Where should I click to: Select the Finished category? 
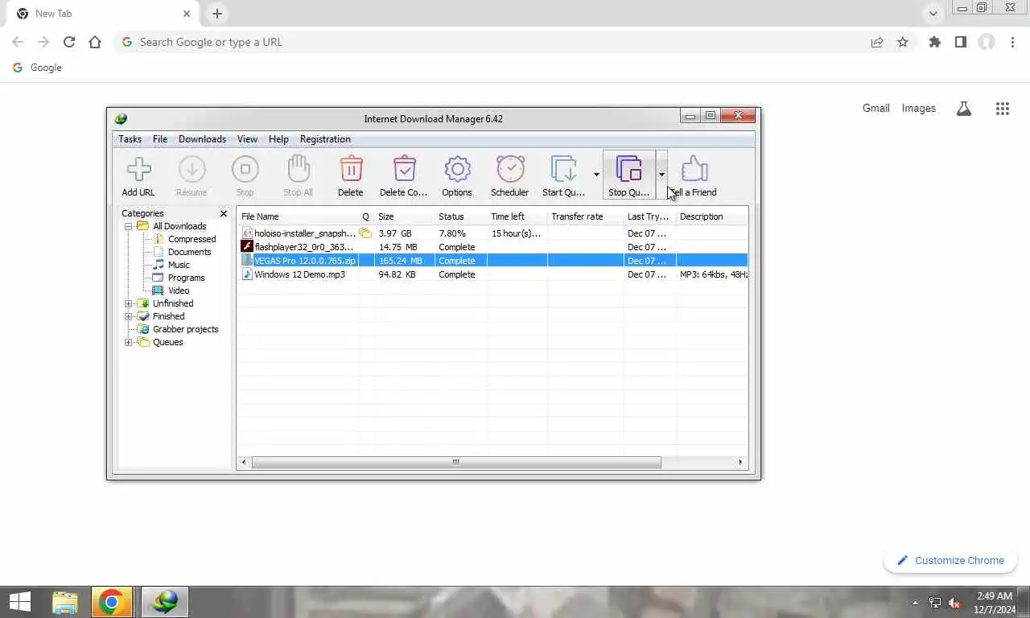click(168, 316)
